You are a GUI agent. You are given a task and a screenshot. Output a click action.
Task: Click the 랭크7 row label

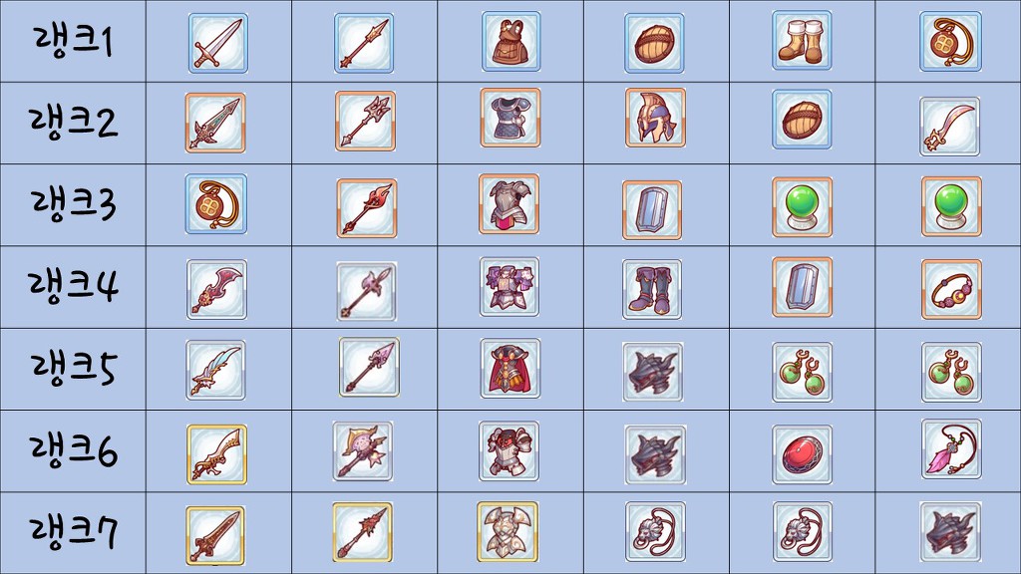click(73, 532)
